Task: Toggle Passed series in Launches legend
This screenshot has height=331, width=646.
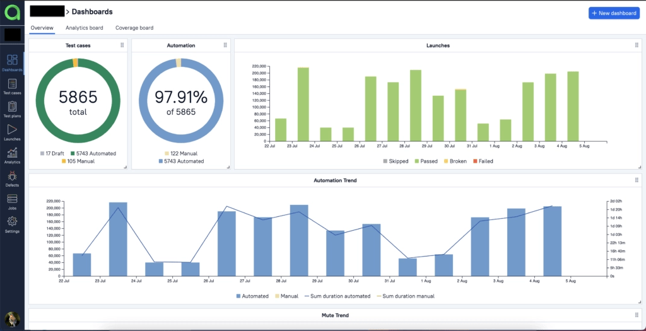Action: [x=425, y=161]
